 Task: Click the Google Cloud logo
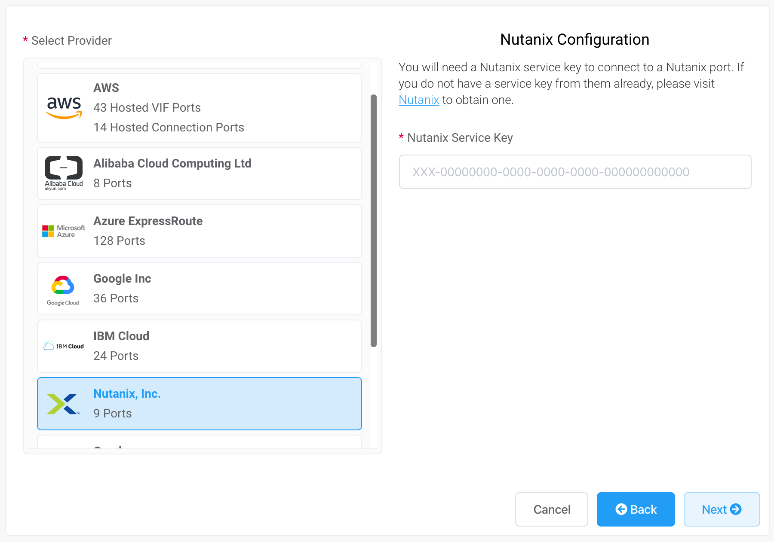click(63, 290)
